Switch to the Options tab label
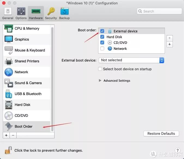Screen dimensions: 184x159 (x=21, y=18)
